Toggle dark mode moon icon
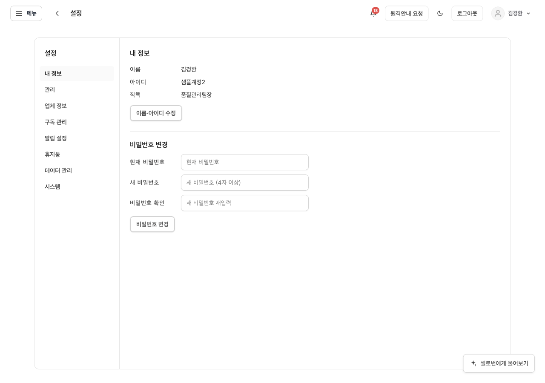The image size is (545, 383). click(440, 13)
